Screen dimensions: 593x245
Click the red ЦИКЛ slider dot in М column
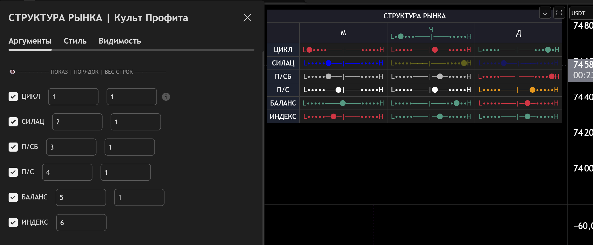(x=309, y=50)
